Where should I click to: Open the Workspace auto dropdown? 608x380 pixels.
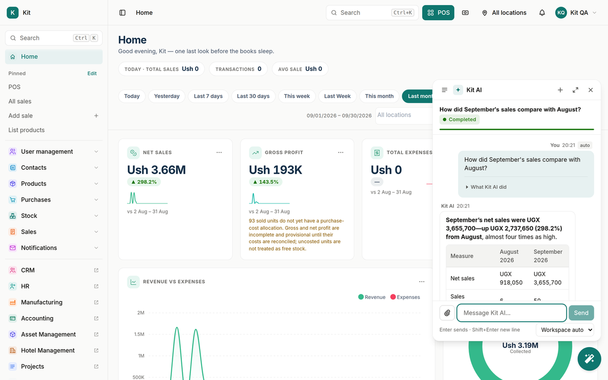coord(565,330)
